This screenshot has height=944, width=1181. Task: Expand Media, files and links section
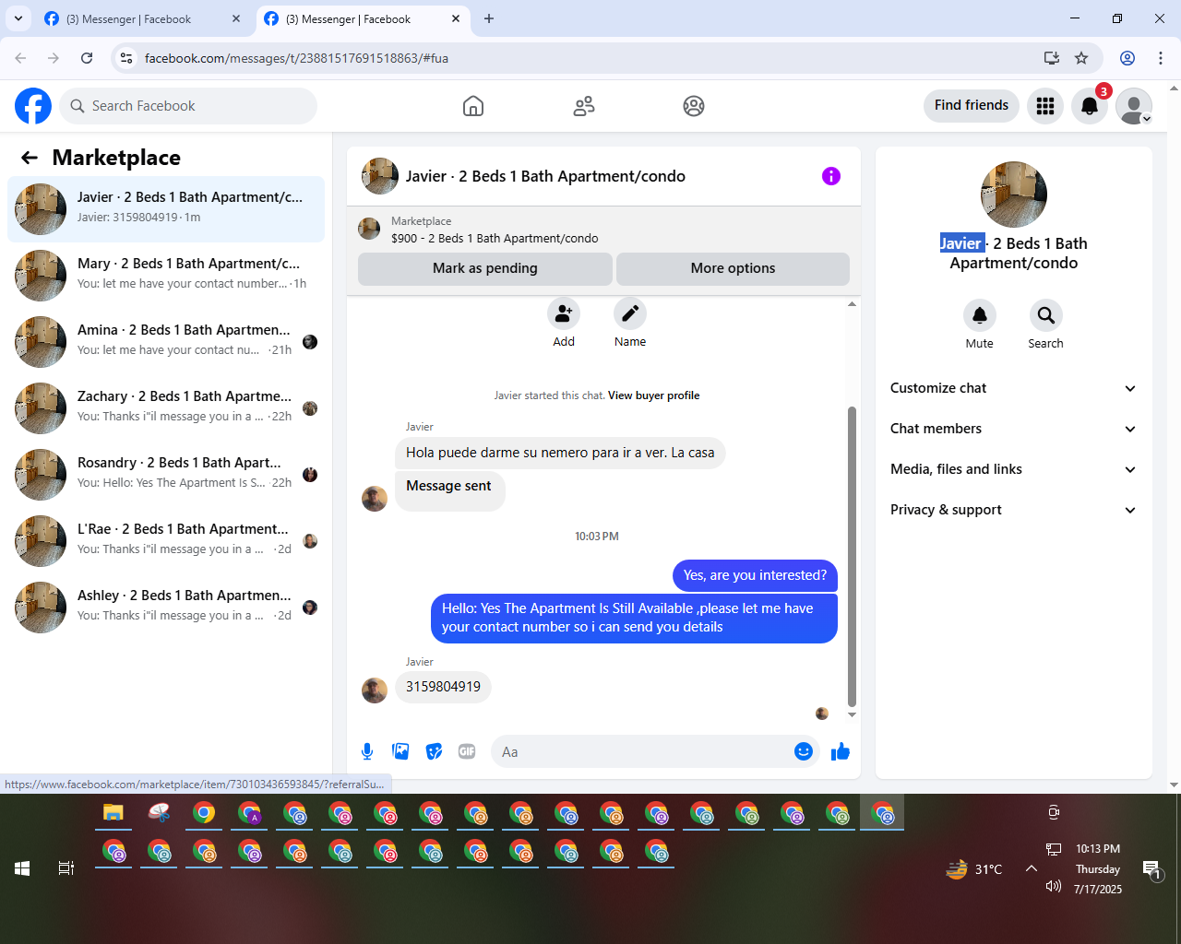1014,469
